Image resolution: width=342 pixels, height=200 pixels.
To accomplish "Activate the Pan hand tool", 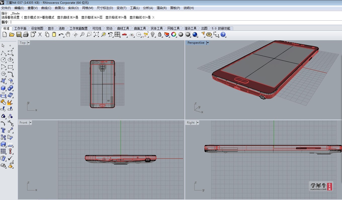I will (68, 34).
